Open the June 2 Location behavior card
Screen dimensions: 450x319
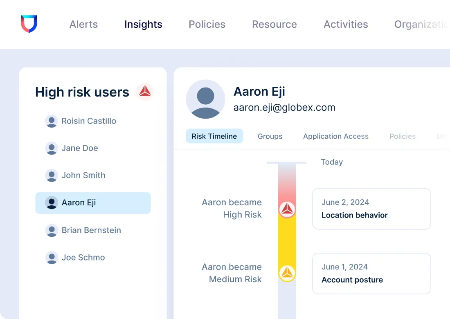(x=371, y=209)
